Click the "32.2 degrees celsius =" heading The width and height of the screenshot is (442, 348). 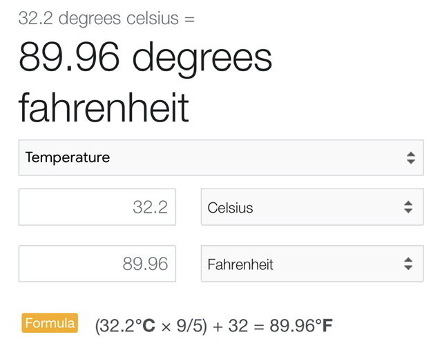[x=107, y=19]
